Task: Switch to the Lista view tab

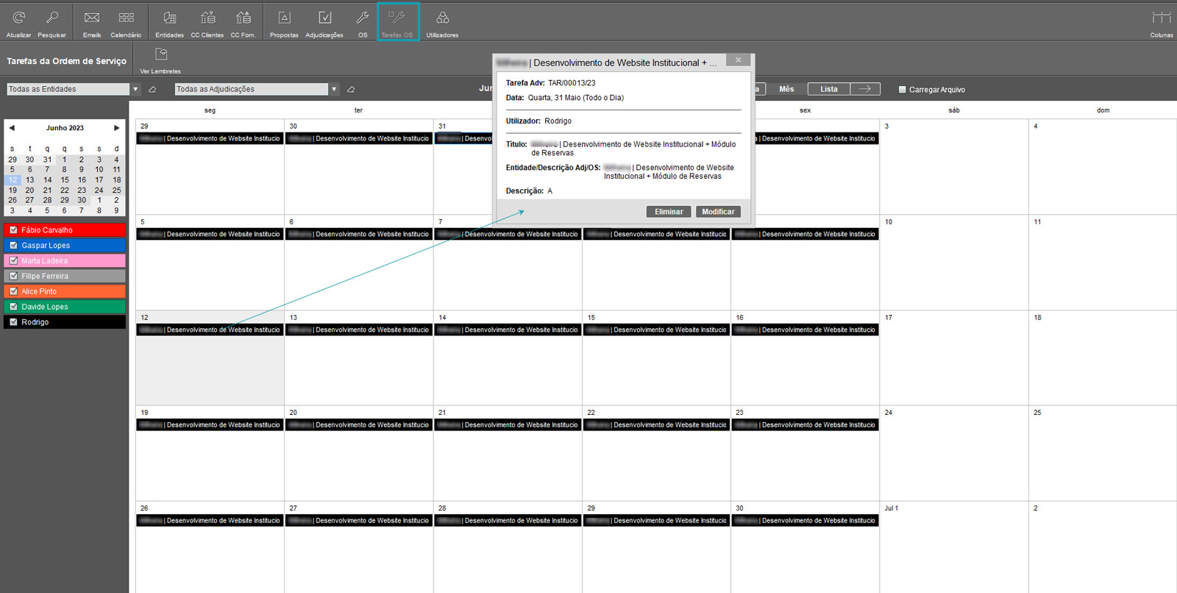Action: [x=829, y=89]
